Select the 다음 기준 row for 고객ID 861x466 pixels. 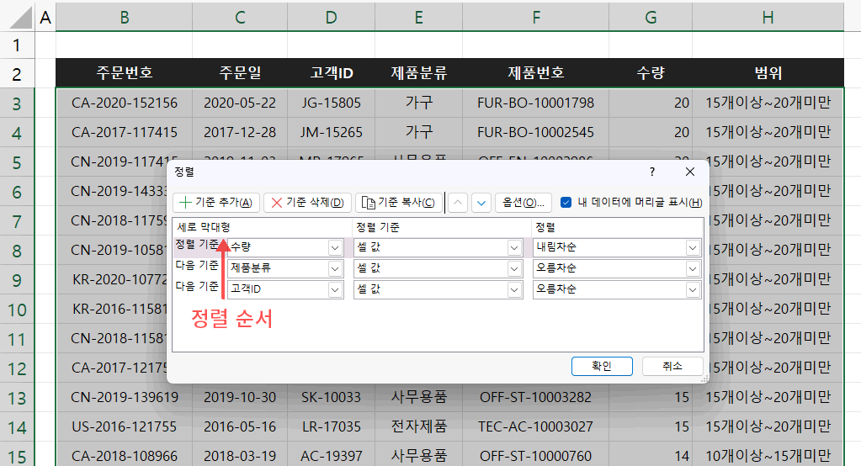pyautogui.click(x=197, y=287)
